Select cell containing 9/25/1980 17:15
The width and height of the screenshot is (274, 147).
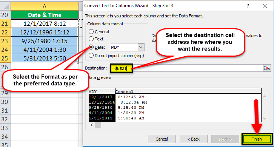point(45,41)
